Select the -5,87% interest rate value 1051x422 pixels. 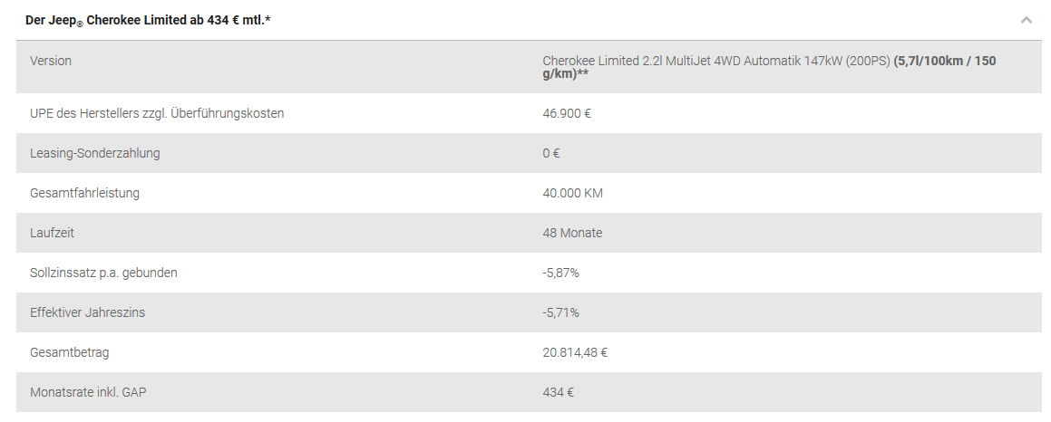560,273
